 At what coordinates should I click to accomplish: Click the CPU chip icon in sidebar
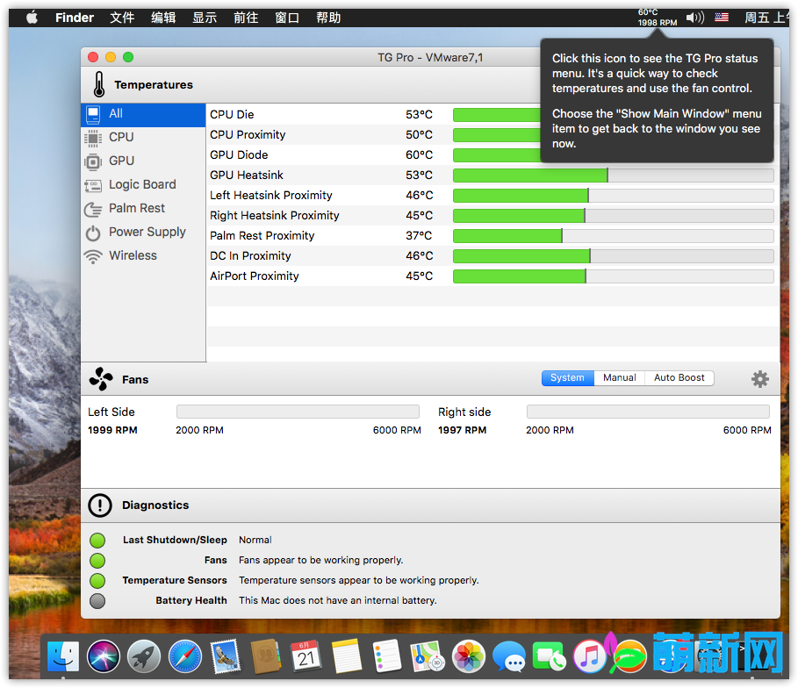pyautogui.click(x=93, y=138)
